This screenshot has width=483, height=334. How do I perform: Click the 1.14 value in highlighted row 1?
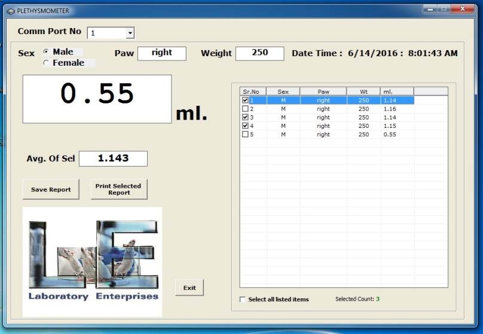click(390, 100)
